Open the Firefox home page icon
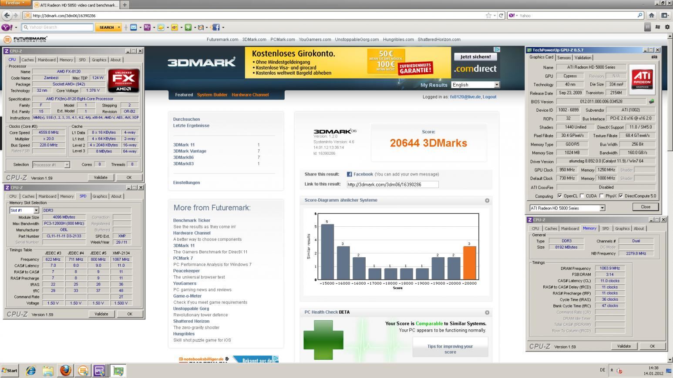 (651, 15)
